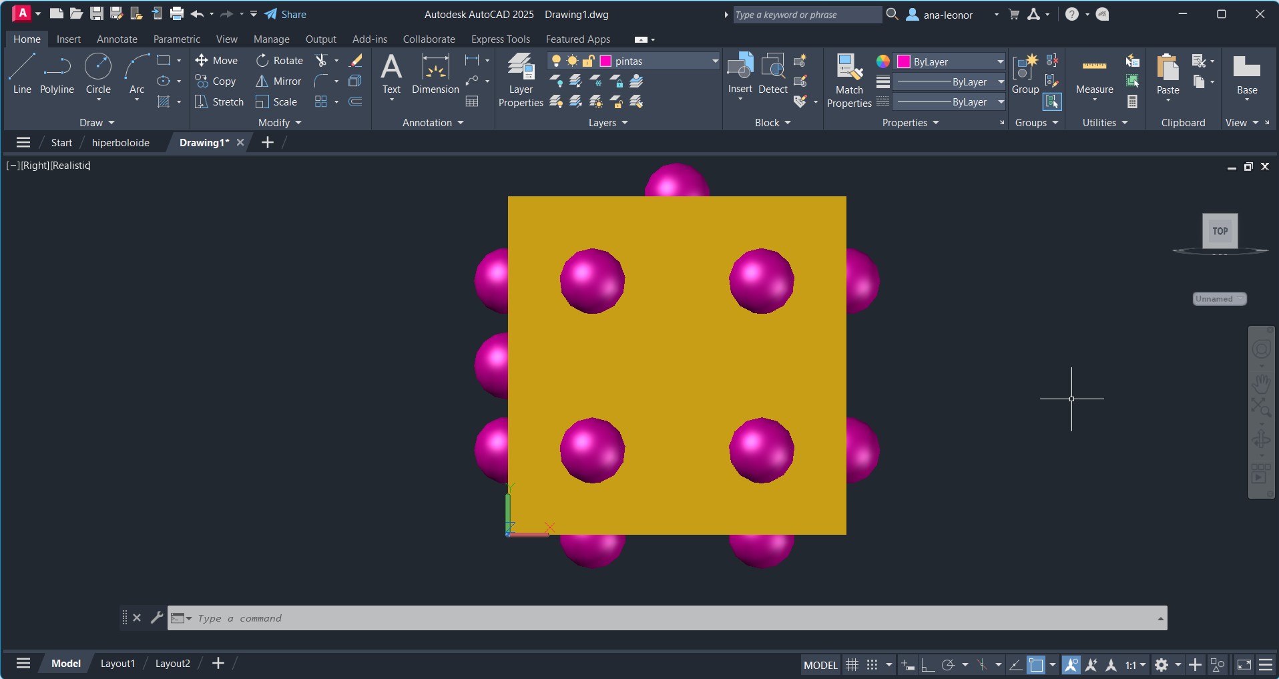Click the Right view control label
Viewport: 1279px width, 679px height.
(x=35, y=166)
